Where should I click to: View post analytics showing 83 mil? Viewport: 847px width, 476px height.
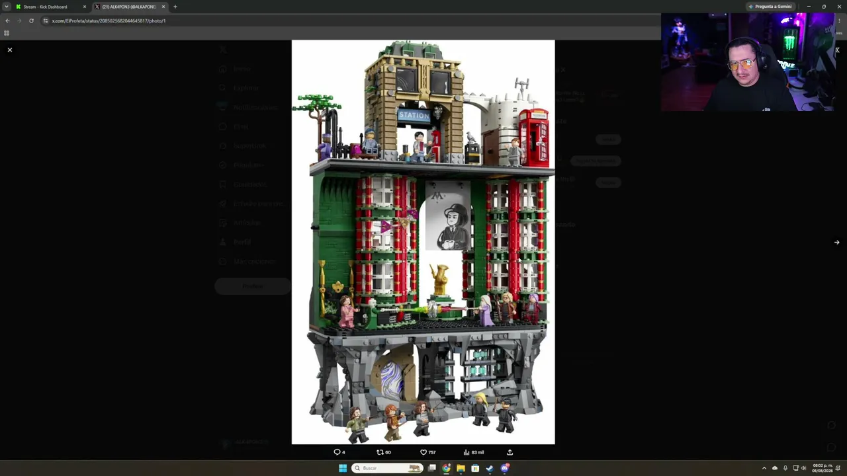(x=474, y=452)
